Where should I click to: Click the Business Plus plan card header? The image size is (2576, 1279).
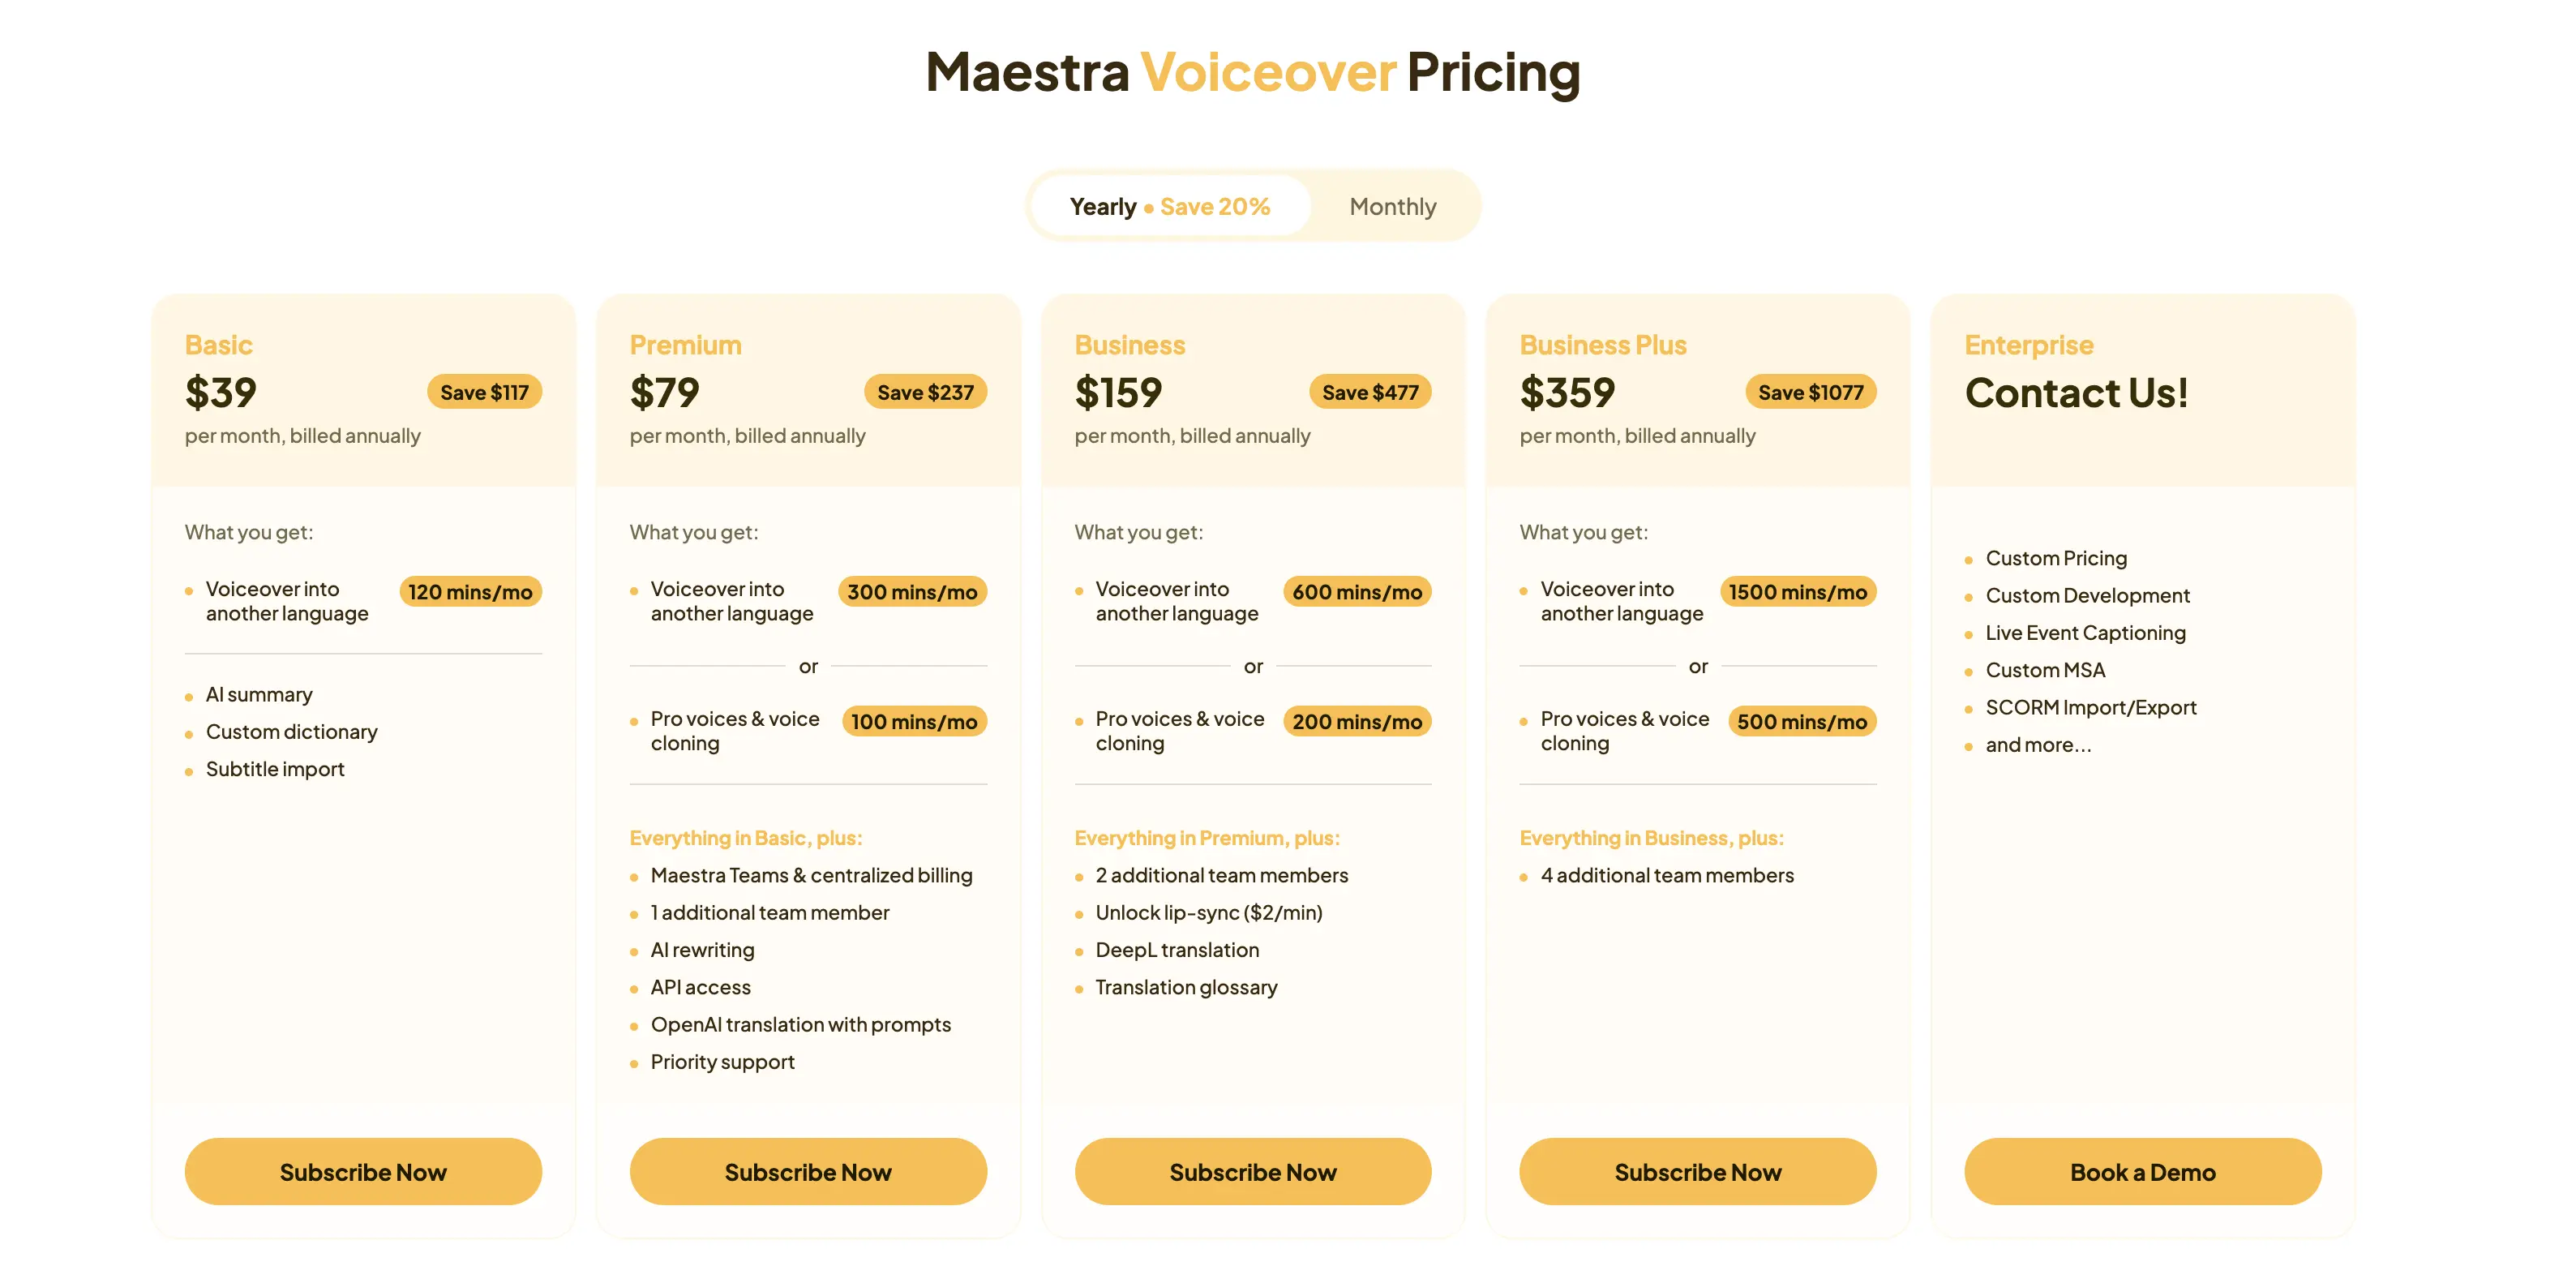[x=1601, y=344]
